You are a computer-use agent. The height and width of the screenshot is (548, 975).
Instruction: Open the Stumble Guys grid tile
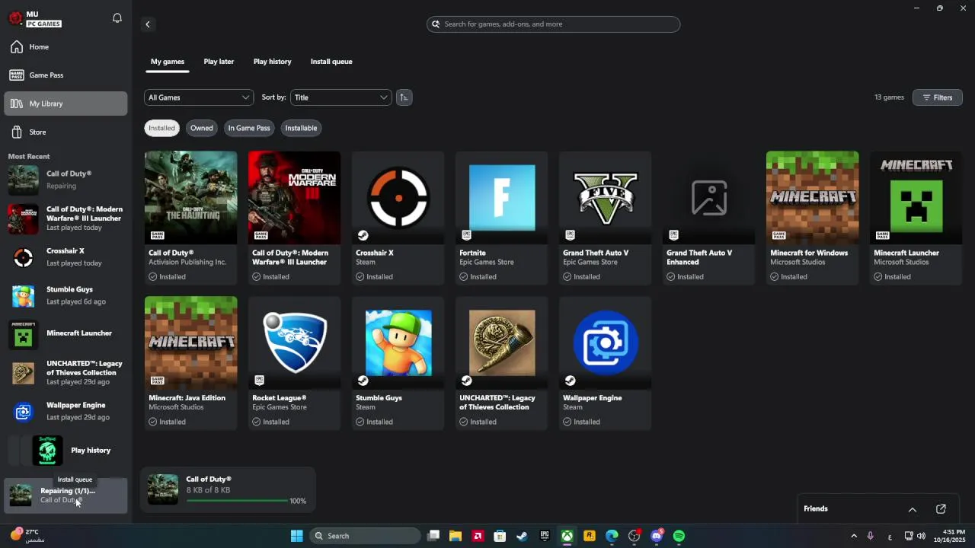pos(398,363)
